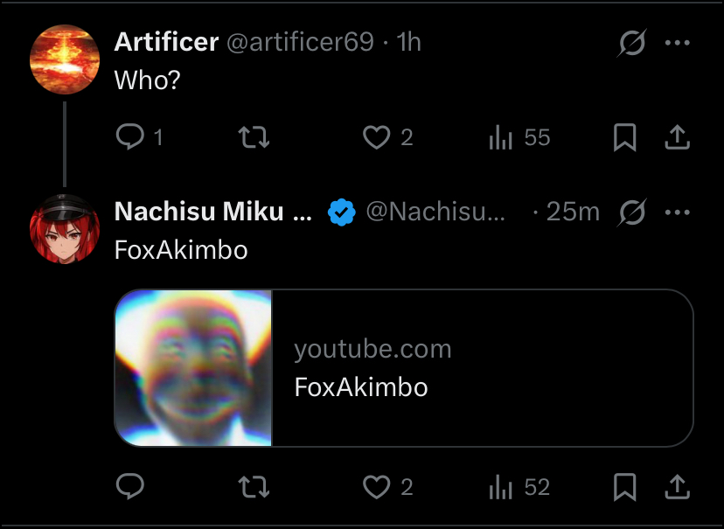Share Nachisu Miku's post
This screenshot has height=529, width=724.
pyautogui.click(x=677, y=486)
